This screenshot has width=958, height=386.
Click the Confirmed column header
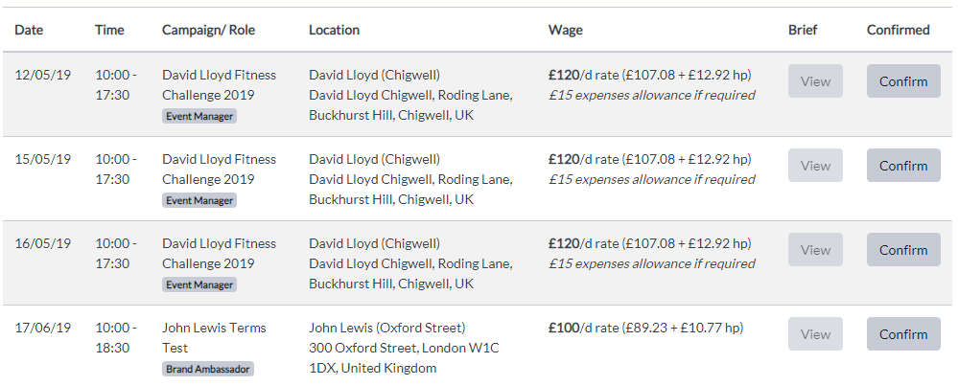tap(899, 30)
